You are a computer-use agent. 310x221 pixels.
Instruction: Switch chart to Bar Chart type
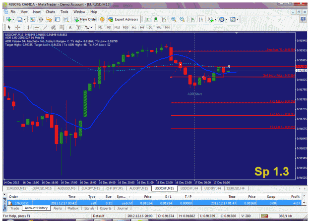(147, 19)
